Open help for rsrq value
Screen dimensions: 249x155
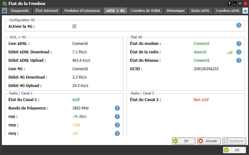coord(117,133)
